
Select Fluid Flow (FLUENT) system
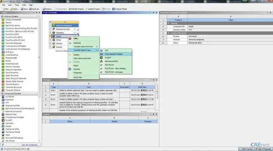14,37
